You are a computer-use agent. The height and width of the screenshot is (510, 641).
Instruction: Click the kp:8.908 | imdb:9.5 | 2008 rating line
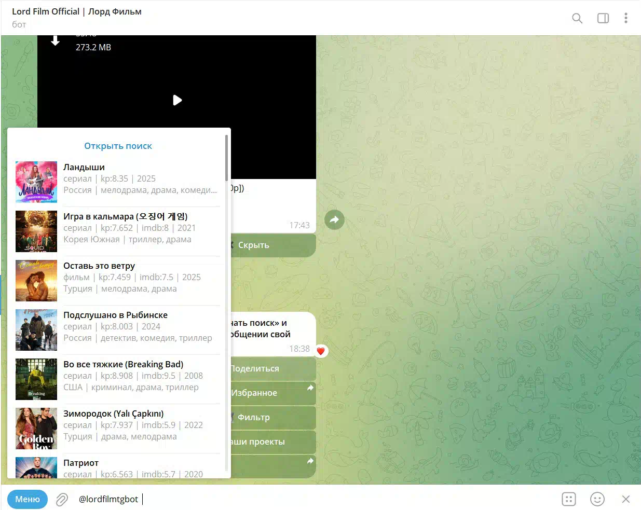[133, 376]
